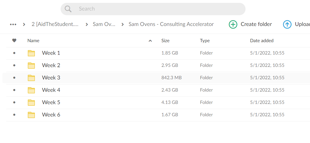The image size is (310, 143).
Task: Click the heart favorites column header
Action: [14, 40]
